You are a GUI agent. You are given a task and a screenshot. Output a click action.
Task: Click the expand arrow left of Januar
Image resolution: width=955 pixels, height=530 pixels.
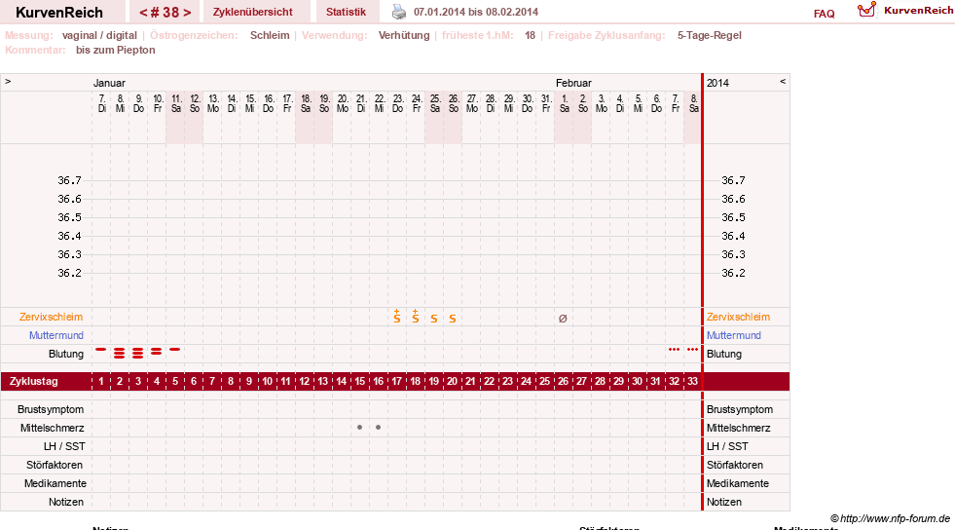[x=8, y=81]
